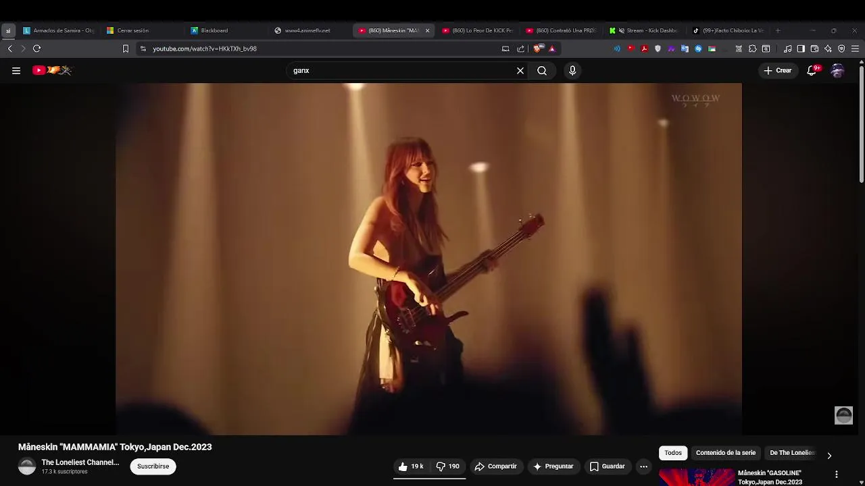The height and width of the screenshot is (486, 865).
Task: Open the cast/screen icon in address bar
Action: (505, 49)
